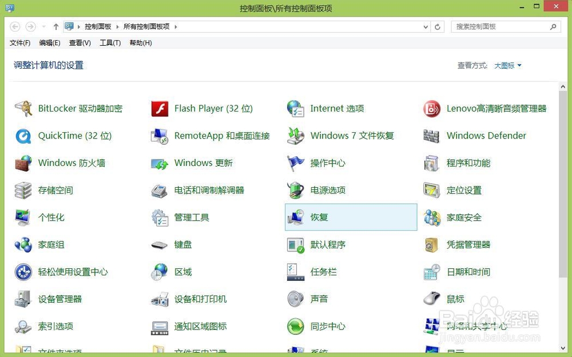
Task: Click the scrollbar up arrow
Action: 562,87
